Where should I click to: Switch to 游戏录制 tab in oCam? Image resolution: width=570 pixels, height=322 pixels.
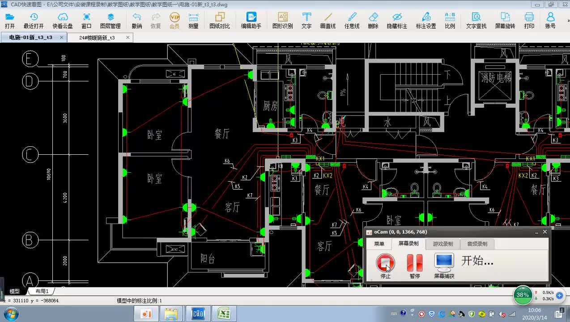point(442,244)
